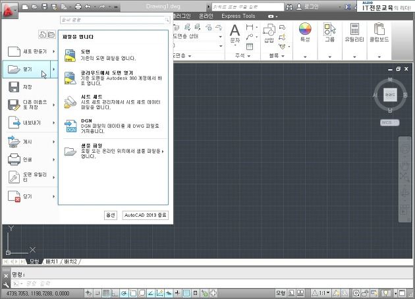Click the Save As icon in Quick Access toolbar

tap(54, 7)
